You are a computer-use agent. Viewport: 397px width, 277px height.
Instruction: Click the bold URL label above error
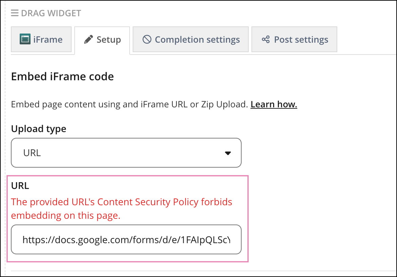20,186
